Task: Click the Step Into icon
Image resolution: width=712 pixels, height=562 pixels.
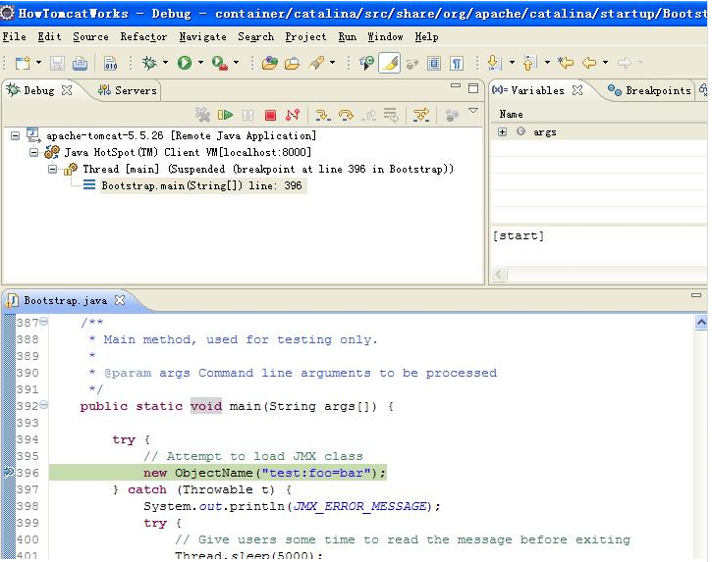Action: tap(322, 116)
